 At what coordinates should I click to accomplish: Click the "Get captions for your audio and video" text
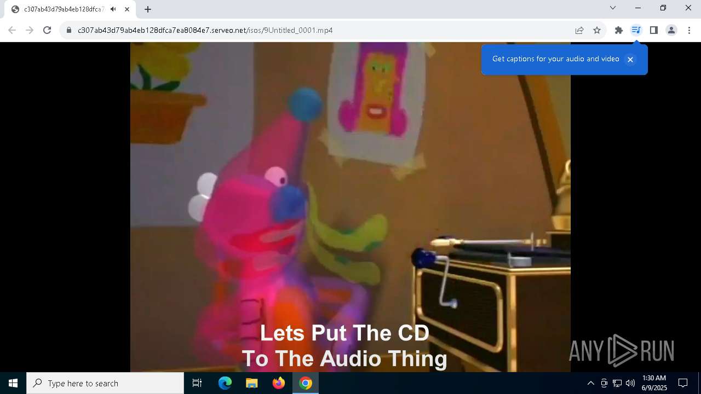click(x=555, y=59)
